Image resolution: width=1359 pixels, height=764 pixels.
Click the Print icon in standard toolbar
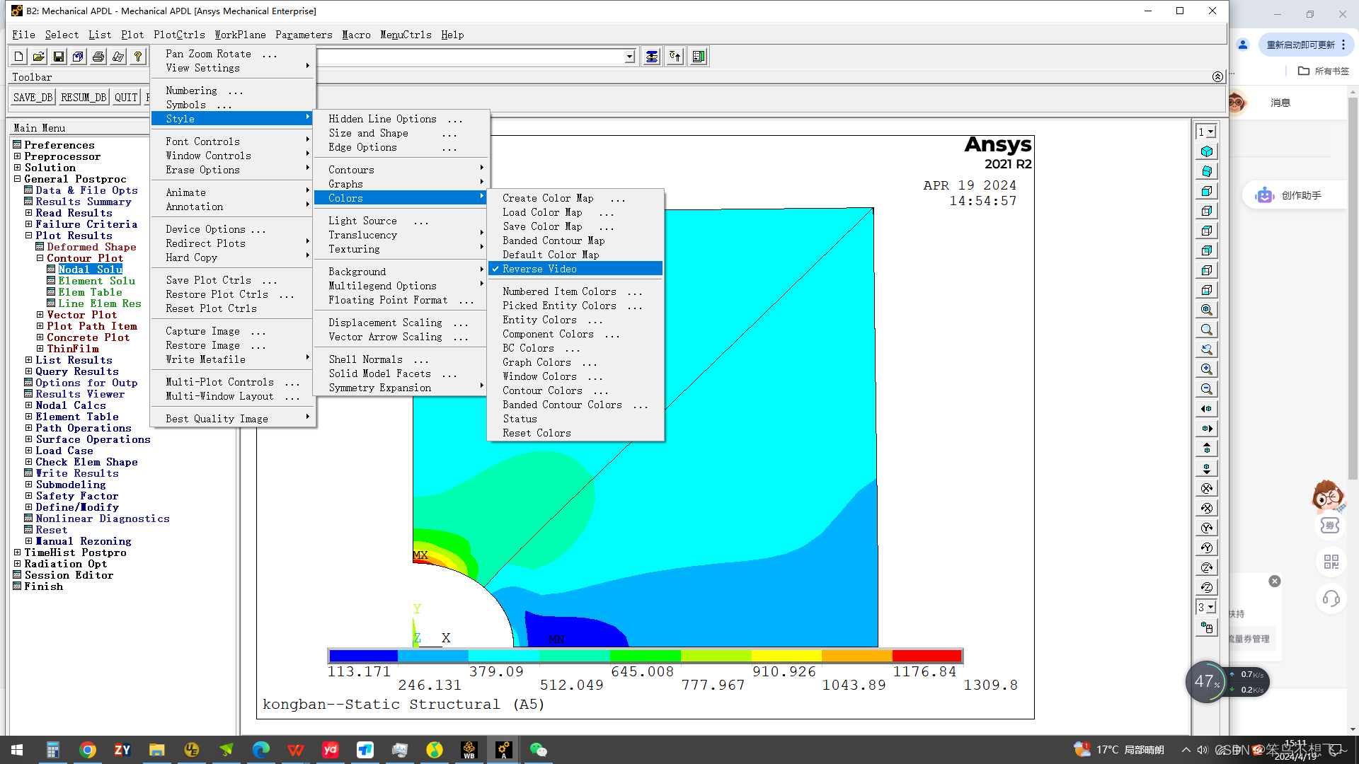tap(98, 57)
